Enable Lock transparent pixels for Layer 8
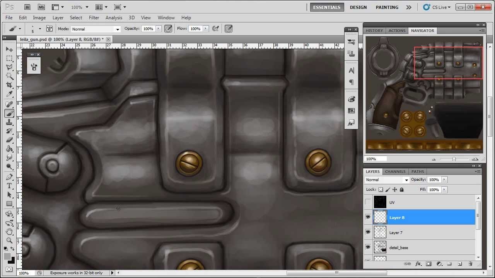 [x=381, y=189]
